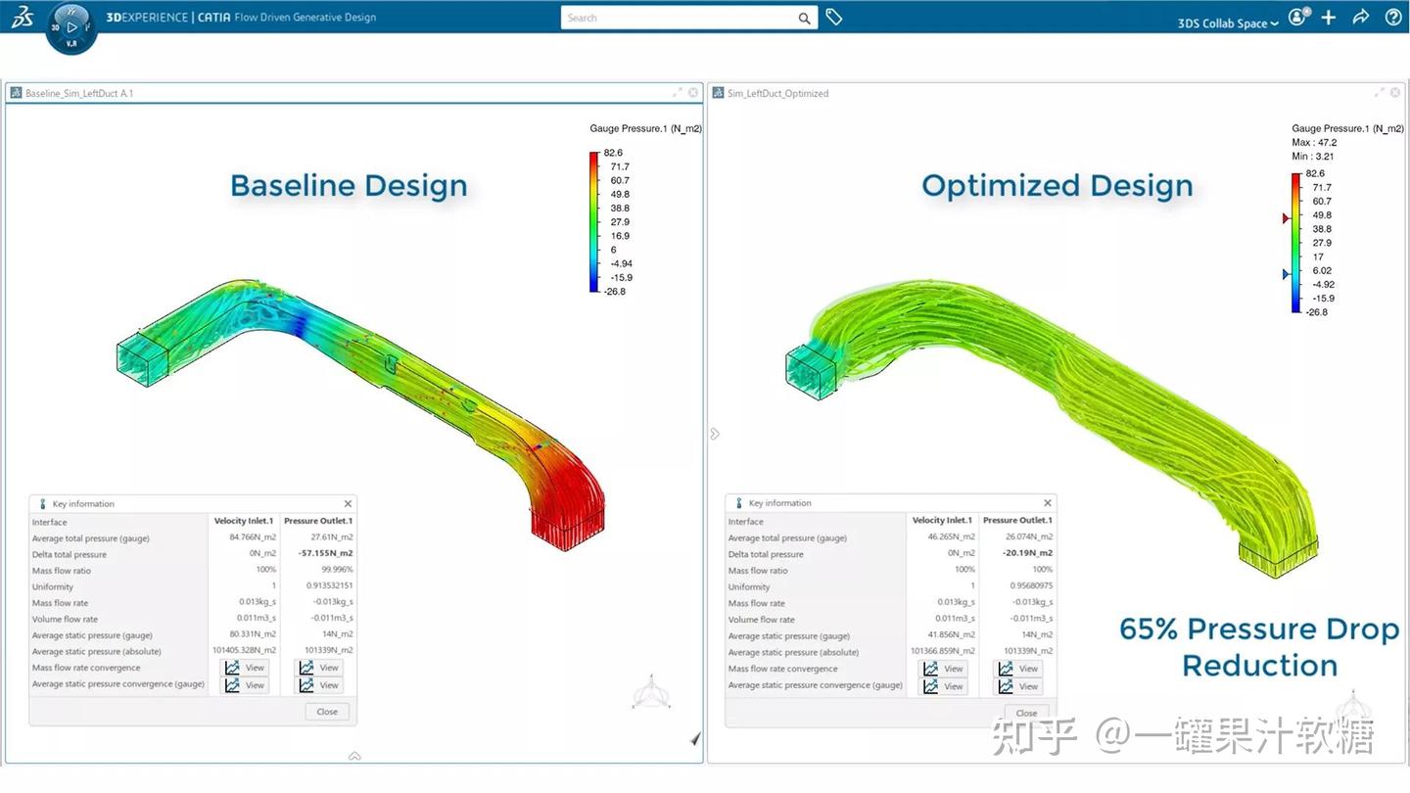View Baseline Velocity Inlet static pressure convergence
Image resolution: width=1410 pixels, height=793 pixels.
245,685
